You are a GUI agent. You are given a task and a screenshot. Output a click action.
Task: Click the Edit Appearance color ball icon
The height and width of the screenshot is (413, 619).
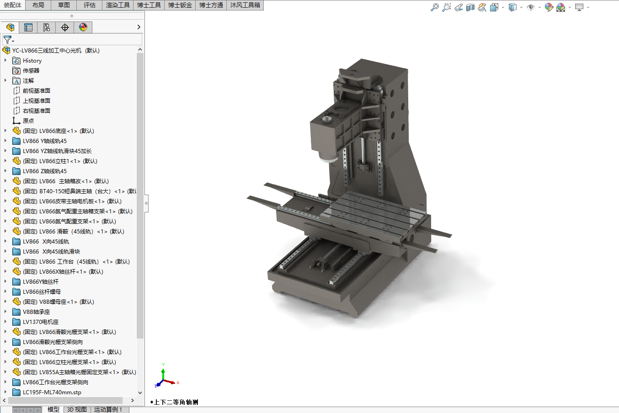click(x=549, y=7)
